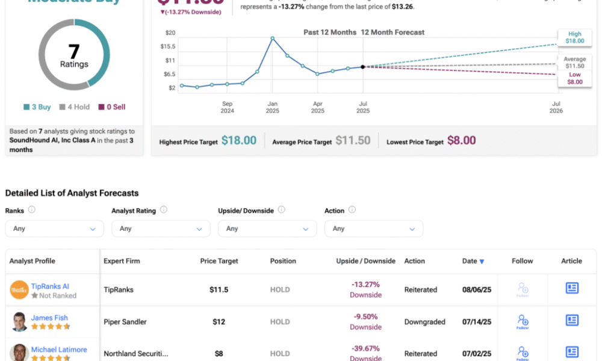
Task: Click the Downgraded action cell
Action: pyautogui.click(x=424, y=322)
